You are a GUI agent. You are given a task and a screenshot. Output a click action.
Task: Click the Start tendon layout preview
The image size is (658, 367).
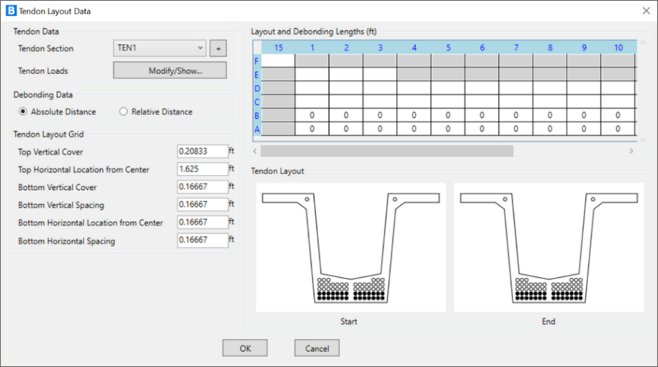(x=351, y=247)
